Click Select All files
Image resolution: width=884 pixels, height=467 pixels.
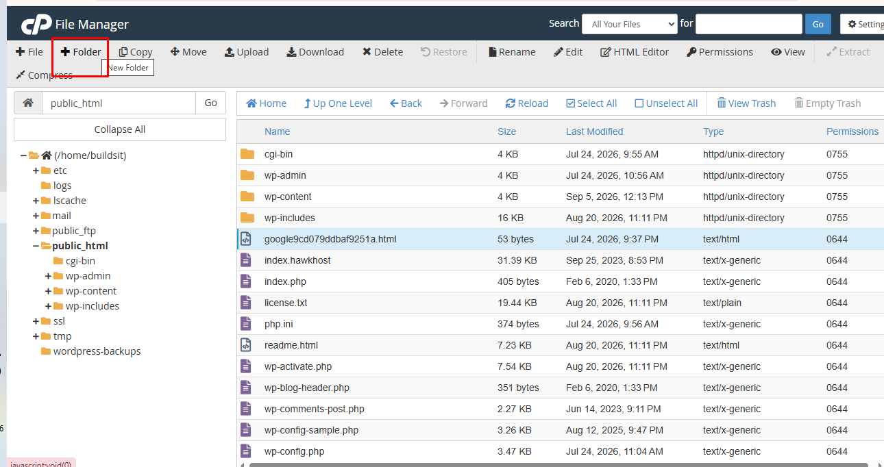click(x=591, y=103)
